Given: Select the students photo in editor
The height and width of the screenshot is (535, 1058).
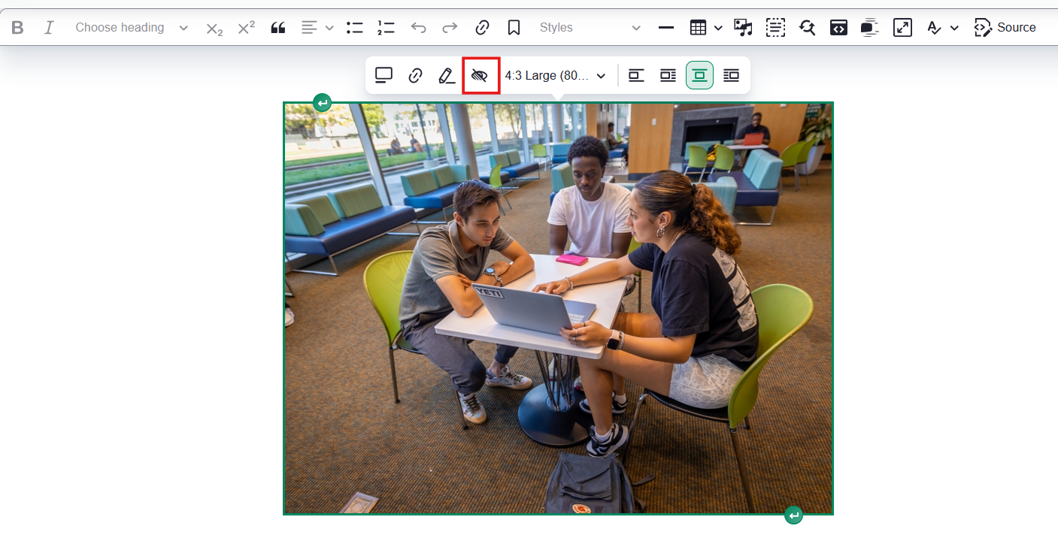Looking at the screenshot, I should tap(558, 308).
